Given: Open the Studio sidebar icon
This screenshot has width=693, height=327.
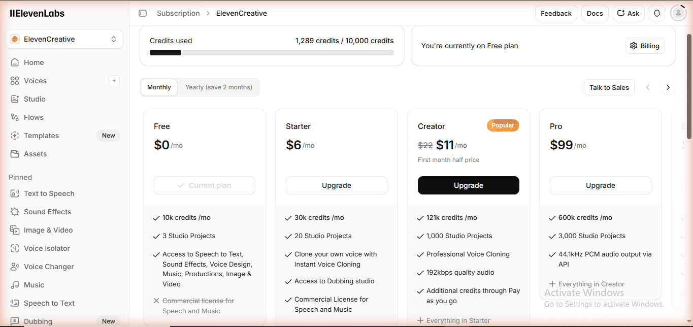Looking at the screenshot, I should point(15,99).
